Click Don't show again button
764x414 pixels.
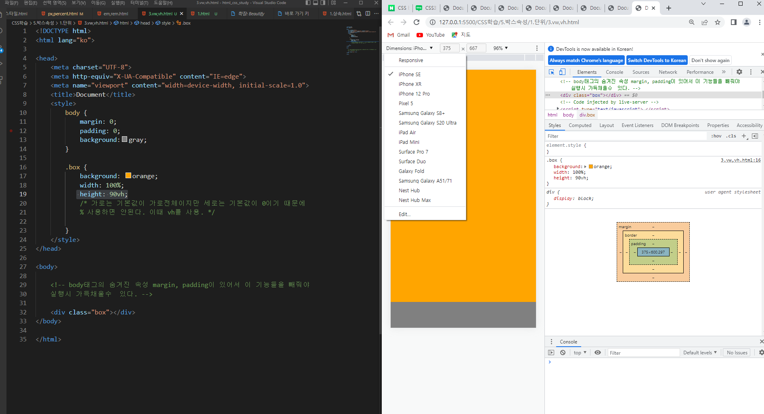[x=710, y=60]
